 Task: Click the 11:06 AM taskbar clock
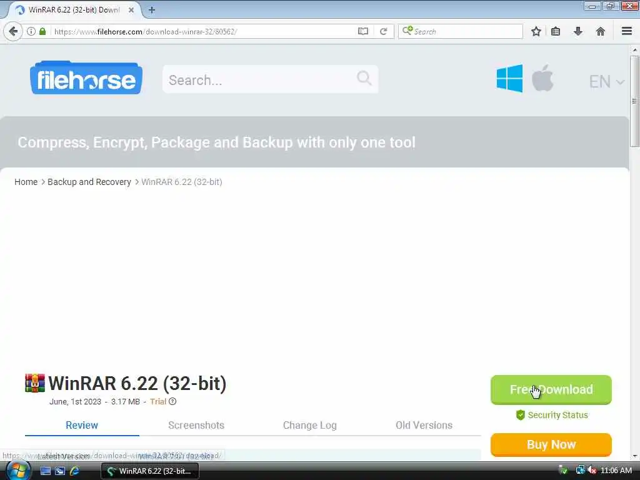pyautogui.click(x=616, y=471)
